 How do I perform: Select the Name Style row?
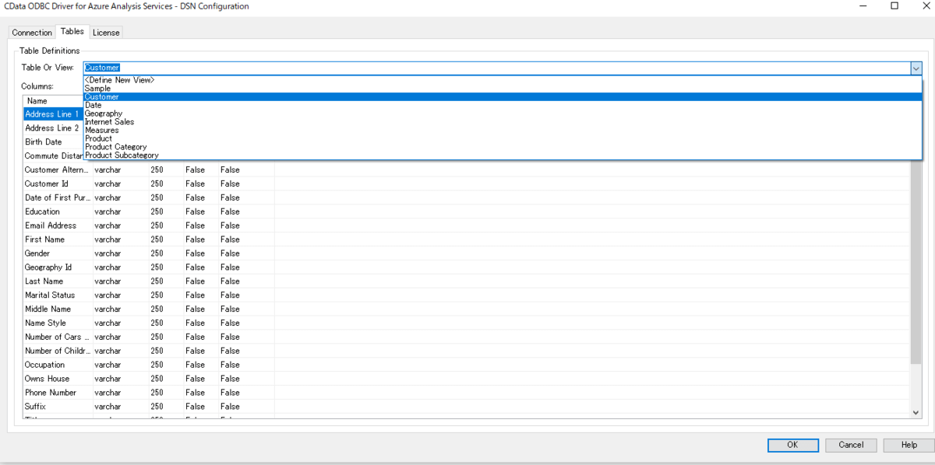tap(148, 323)
